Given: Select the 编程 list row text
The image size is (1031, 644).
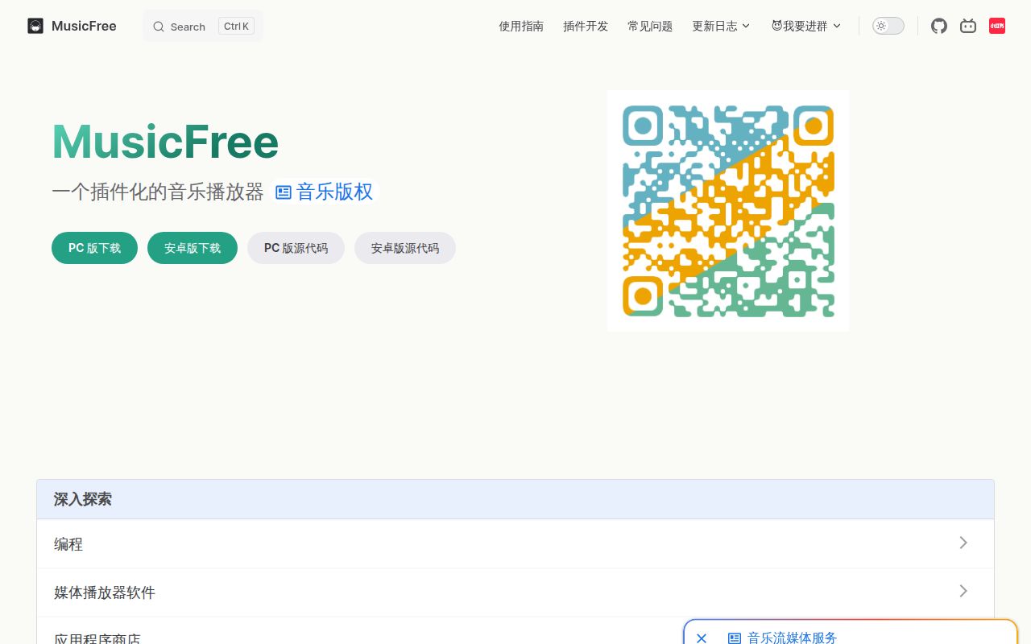Looking at the screenshot, I should pos(68,544).
